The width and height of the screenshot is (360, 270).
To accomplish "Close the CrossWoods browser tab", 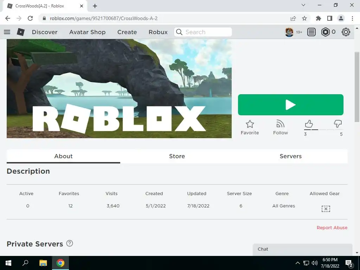I will point(82,6).
